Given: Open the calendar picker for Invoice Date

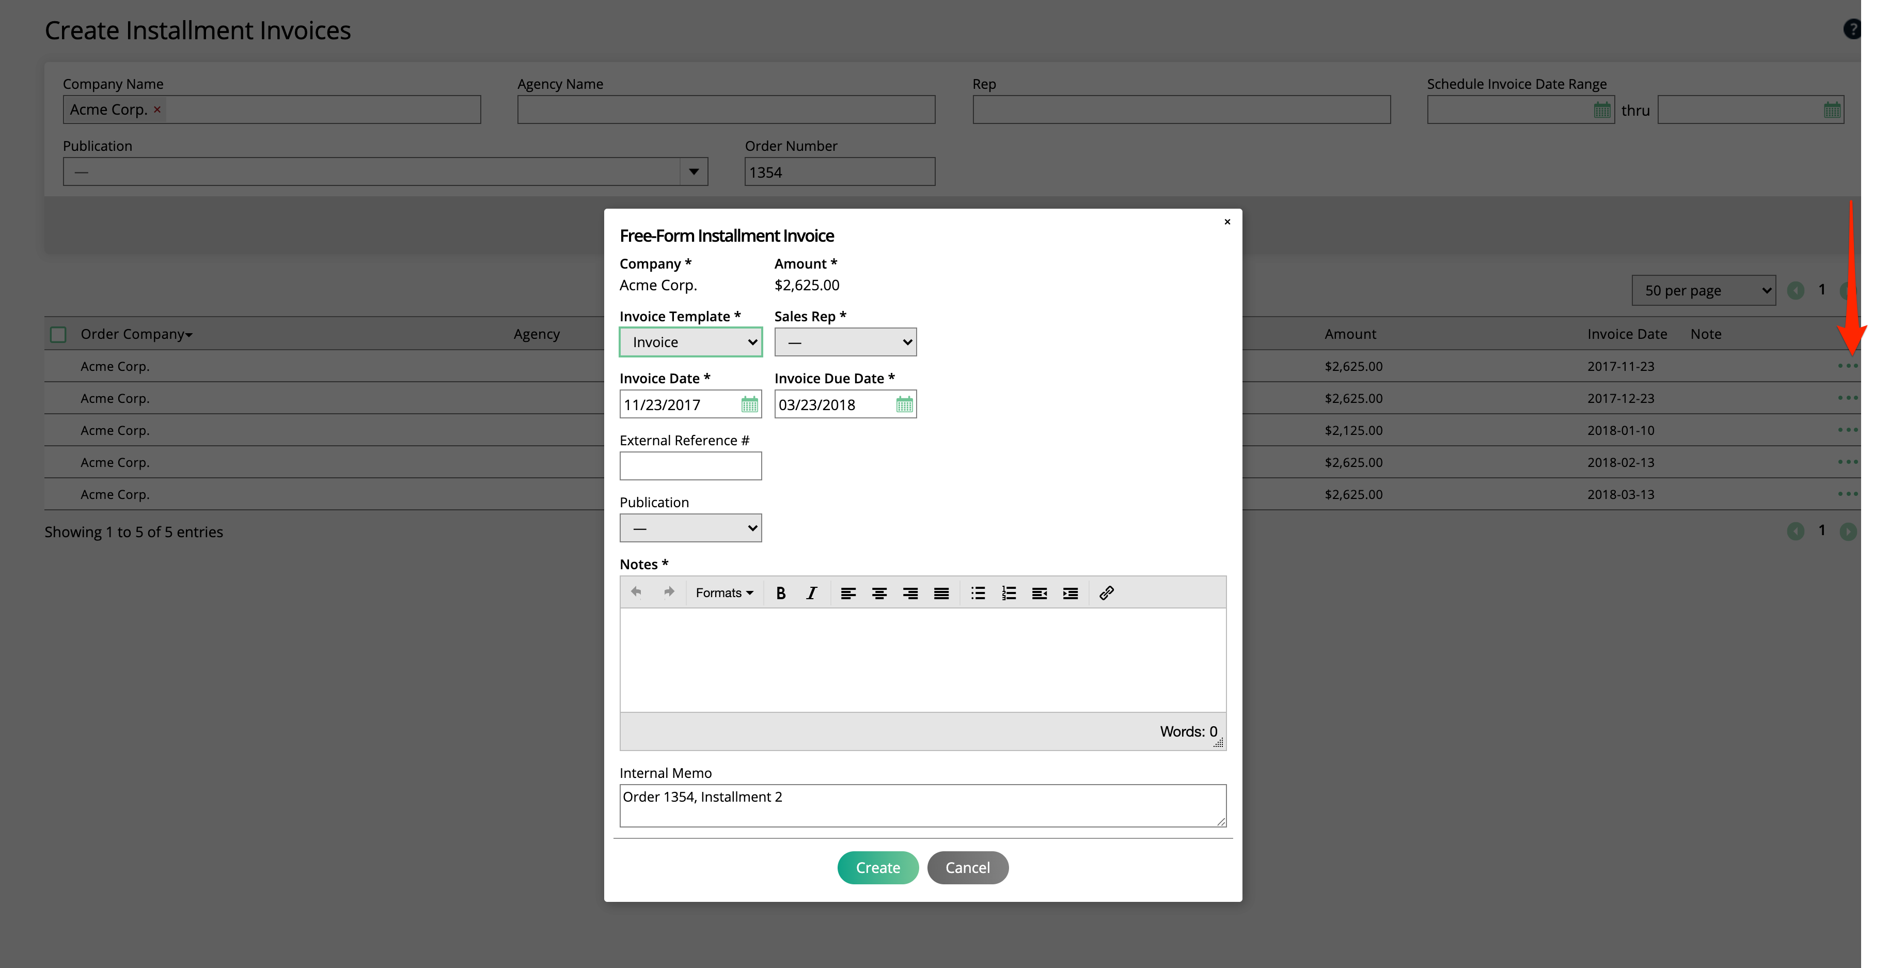Looking at the screenshot, I should coord(749,404).
